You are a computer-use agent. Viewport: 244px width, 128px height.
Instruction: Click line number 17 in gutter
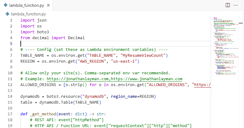coord(10,114)
